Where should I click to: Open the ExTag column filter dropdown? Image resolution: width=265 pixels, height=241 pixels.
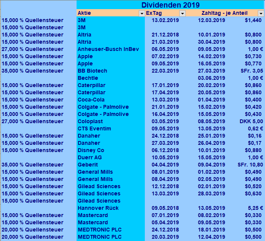coord(182,13)
